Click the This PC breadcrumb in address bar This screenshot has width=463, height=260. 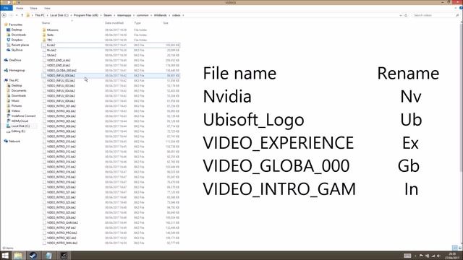[40, 15]
